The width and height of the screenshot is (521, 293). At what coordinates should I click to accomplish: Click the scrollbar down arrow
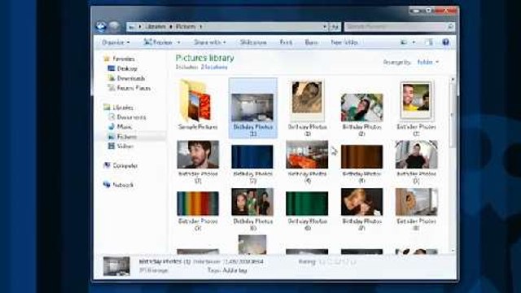pyautogui.click(x=453, y=251)
